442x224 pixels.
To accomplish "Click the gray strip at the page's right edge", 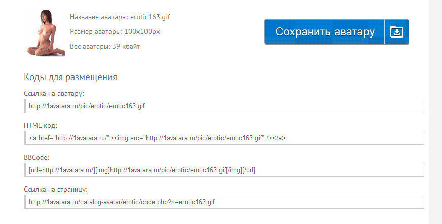I will tap(435, 111).
